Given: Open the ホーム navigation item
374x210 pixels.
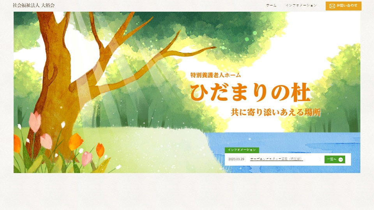Looking at the screenshot, I should 271,5.
